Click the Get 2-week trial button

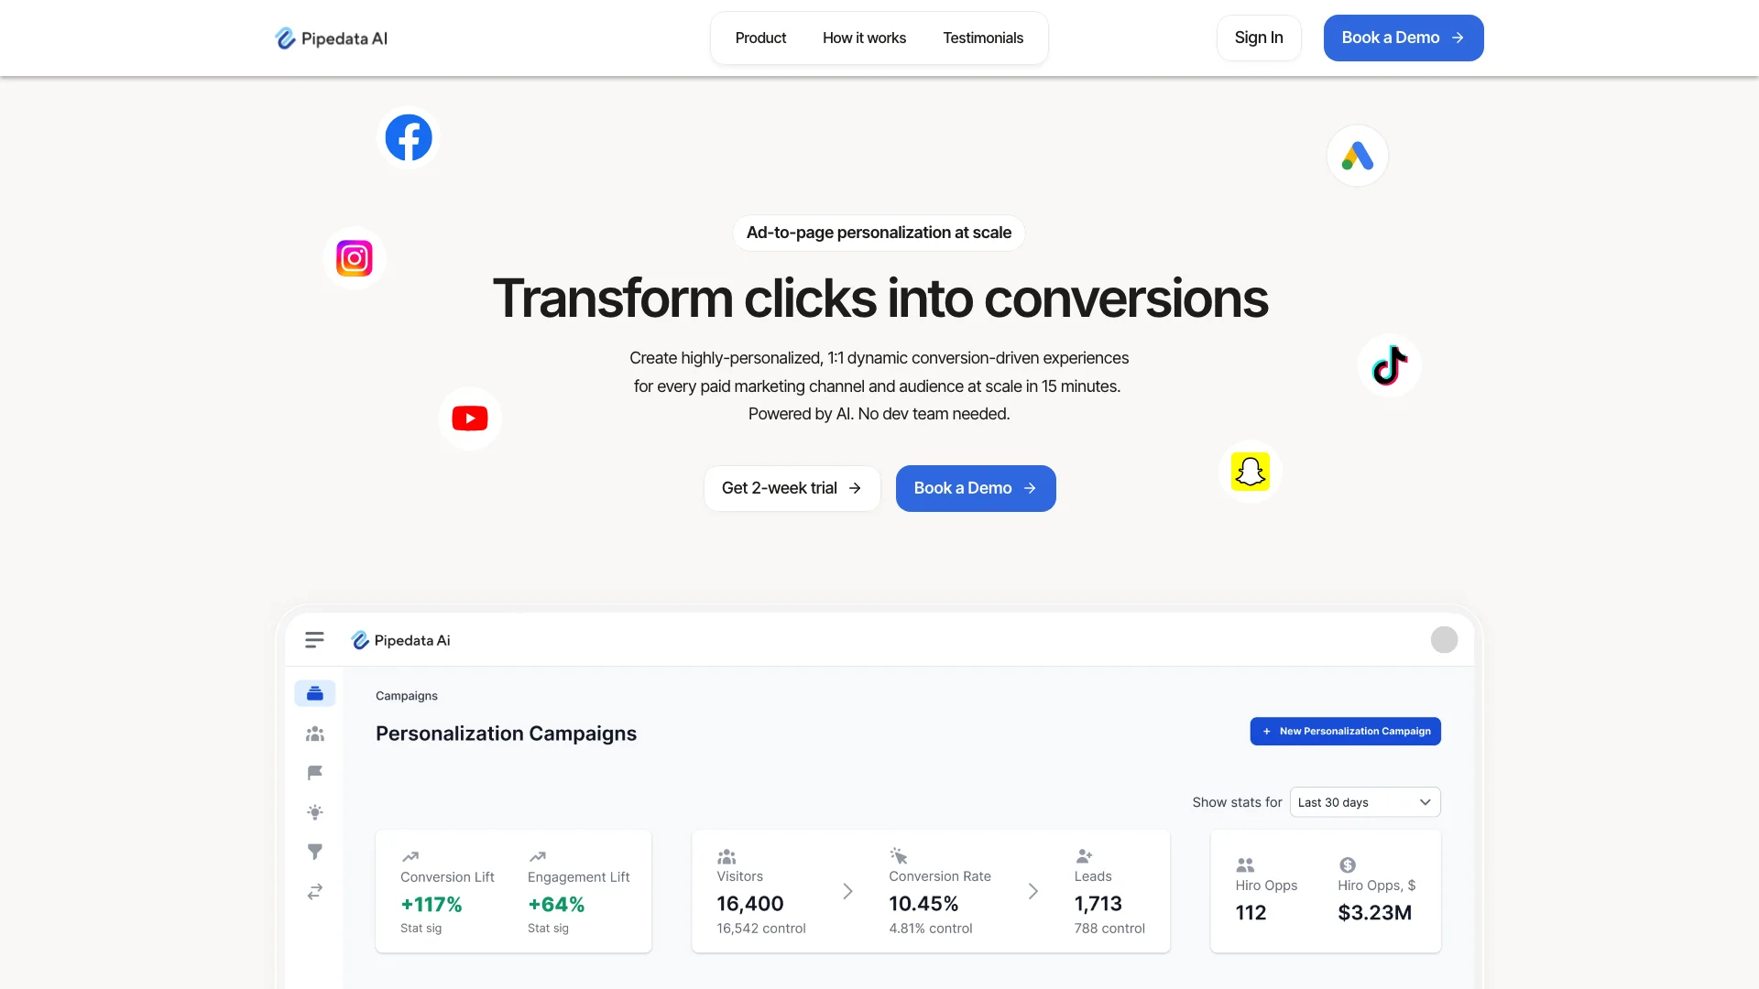point(792,488)
